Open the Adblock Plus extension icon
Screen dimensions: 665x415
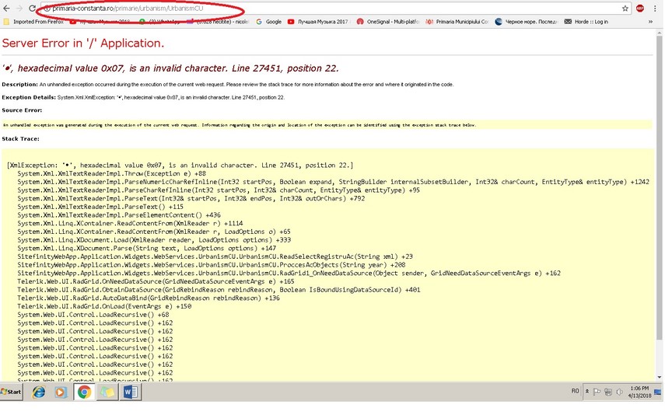point(640,8)
